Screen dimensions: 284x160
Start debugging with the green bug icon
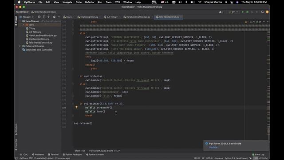(x=248, y=12)
